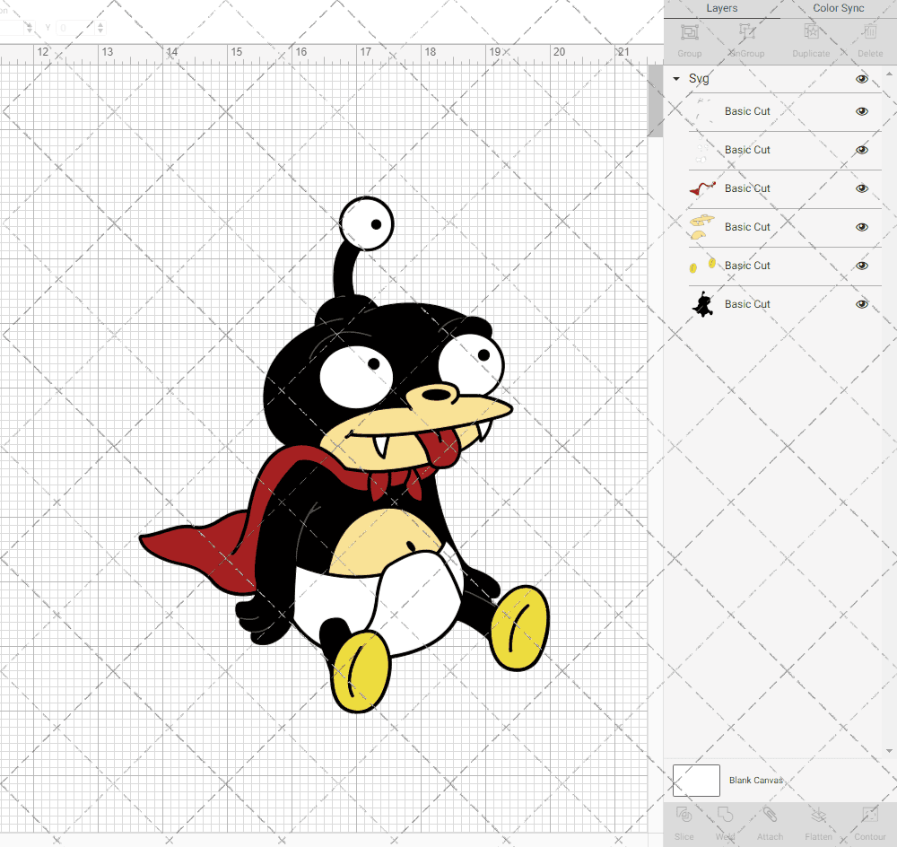Hide the first Basic Cut layer
The width and height of the screenshot is (897, 847).
pos(861,111)
